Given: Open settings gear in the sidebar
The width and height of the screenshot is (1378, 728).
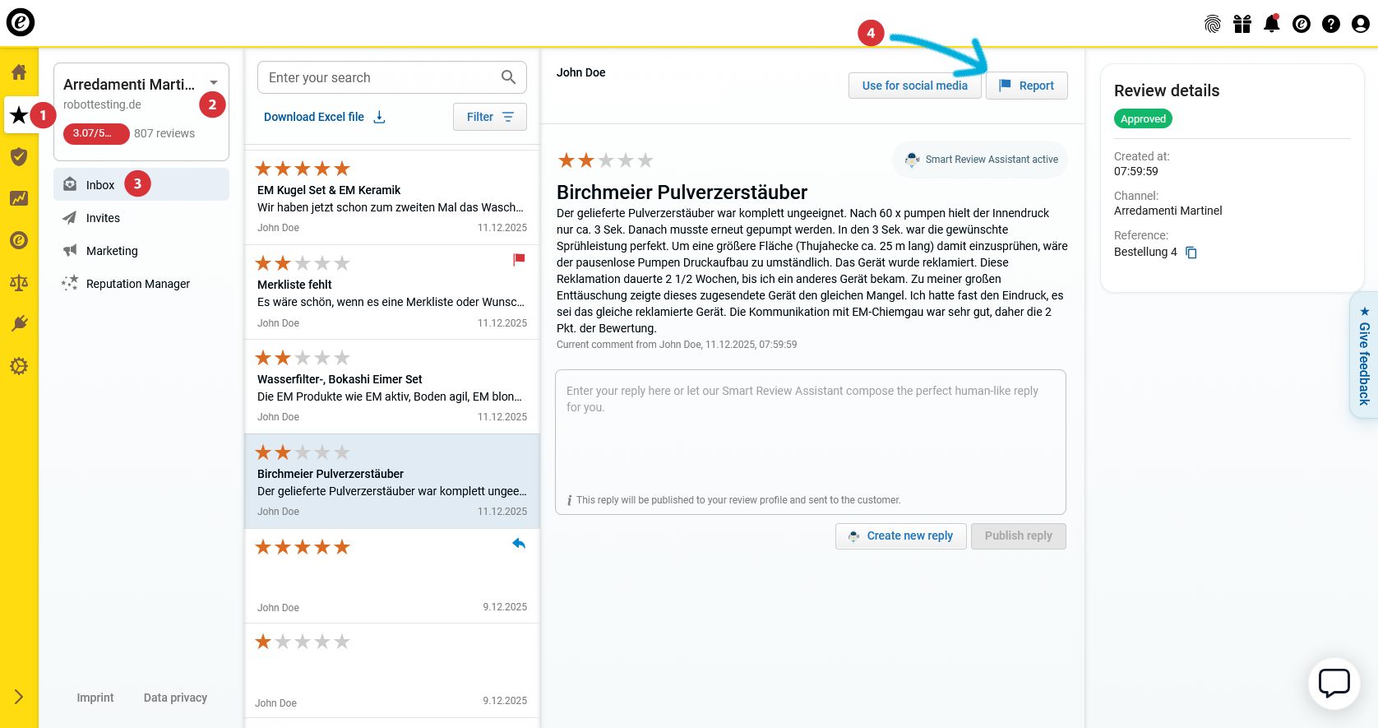Looking at the screenshot, I should pyautogui.click(x=19, y=366).
